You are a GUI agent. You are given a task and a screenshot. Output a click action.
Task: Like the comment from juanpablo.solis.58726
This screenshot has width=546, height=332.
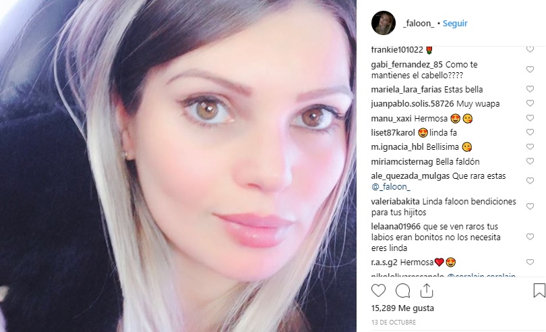(530, 103)
